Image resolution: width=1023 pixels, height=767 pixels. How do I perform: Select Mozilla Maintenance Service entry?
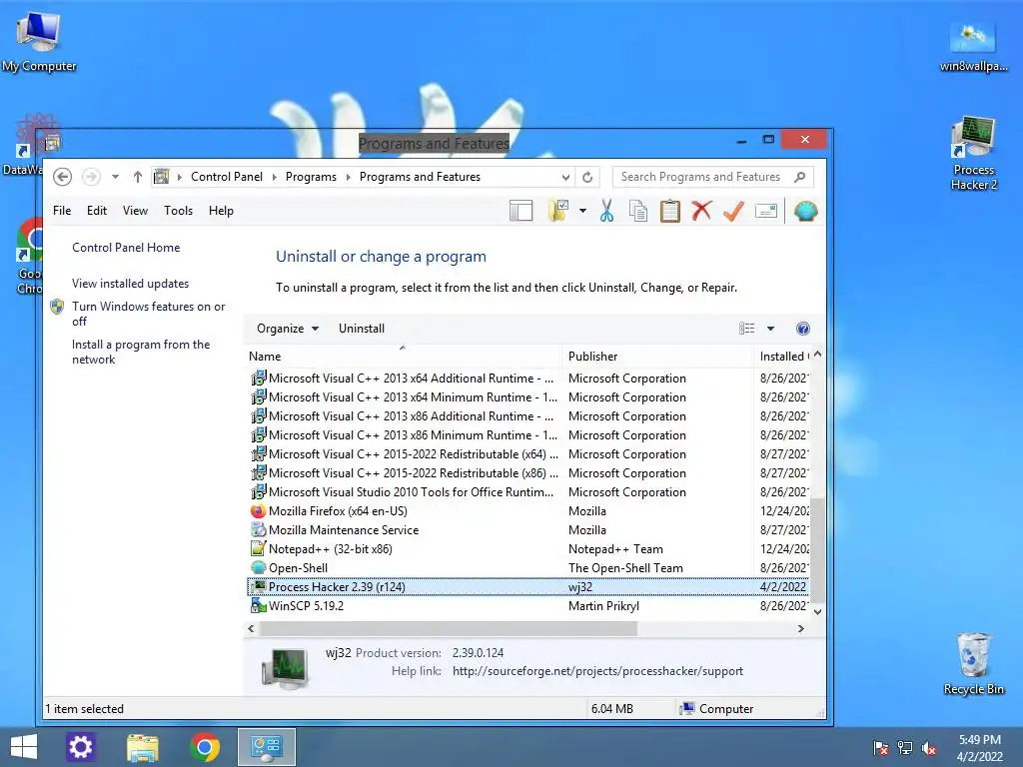coord(527,529)
